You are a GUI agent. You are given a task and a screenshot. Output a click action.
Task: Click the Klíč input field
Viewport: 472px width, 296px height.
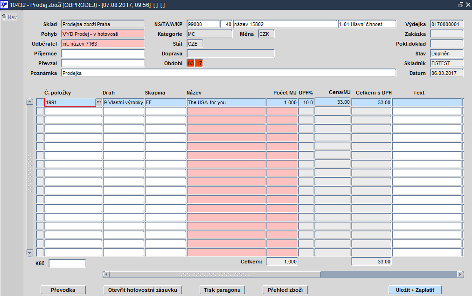[x=68, y=263]
